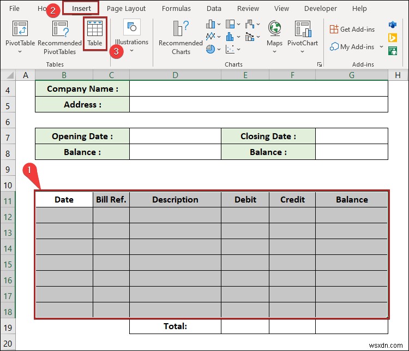This screenshot has height=351, width=409.
Task: Click the 'Debit' header cell
Action: pyautogui.click(x=245, y=200)
